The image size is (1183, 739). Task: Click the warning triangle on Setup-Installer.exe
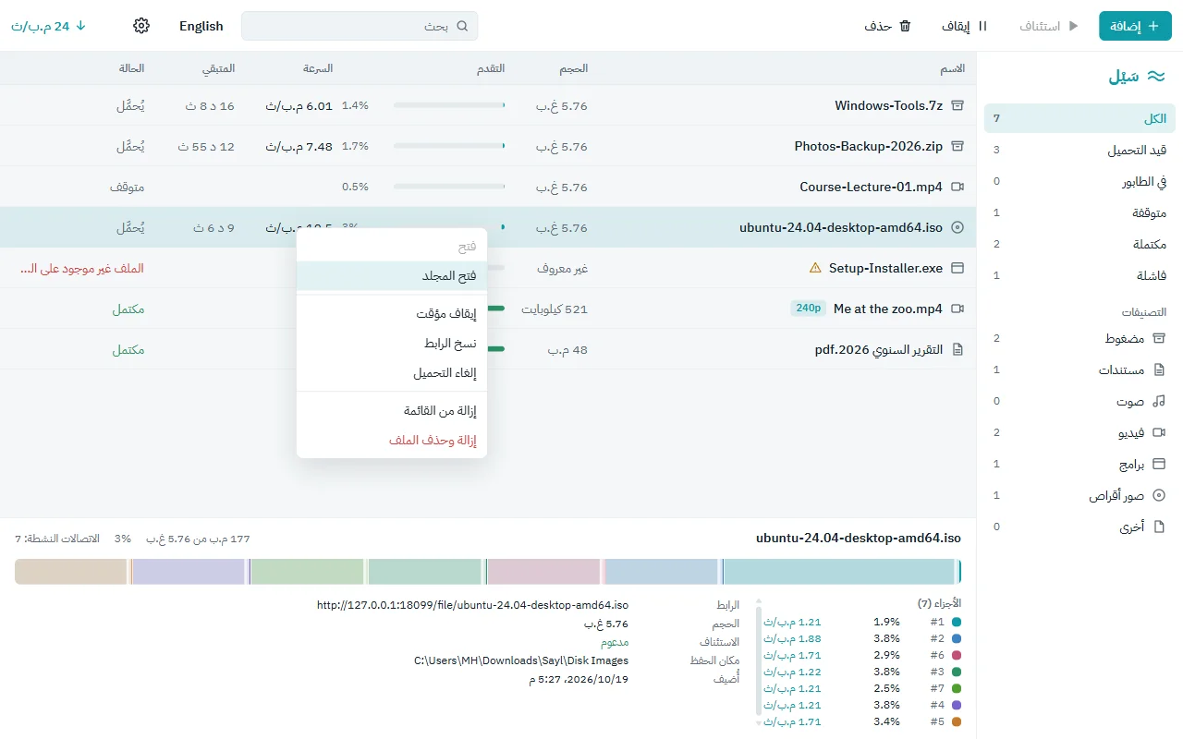pos(815,268)
